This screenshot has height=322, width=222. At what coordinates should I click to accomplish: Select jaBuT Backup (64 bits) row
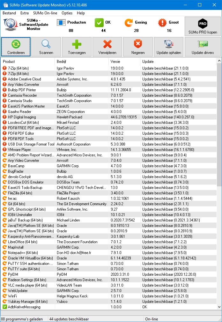click(x=108, y=220)
